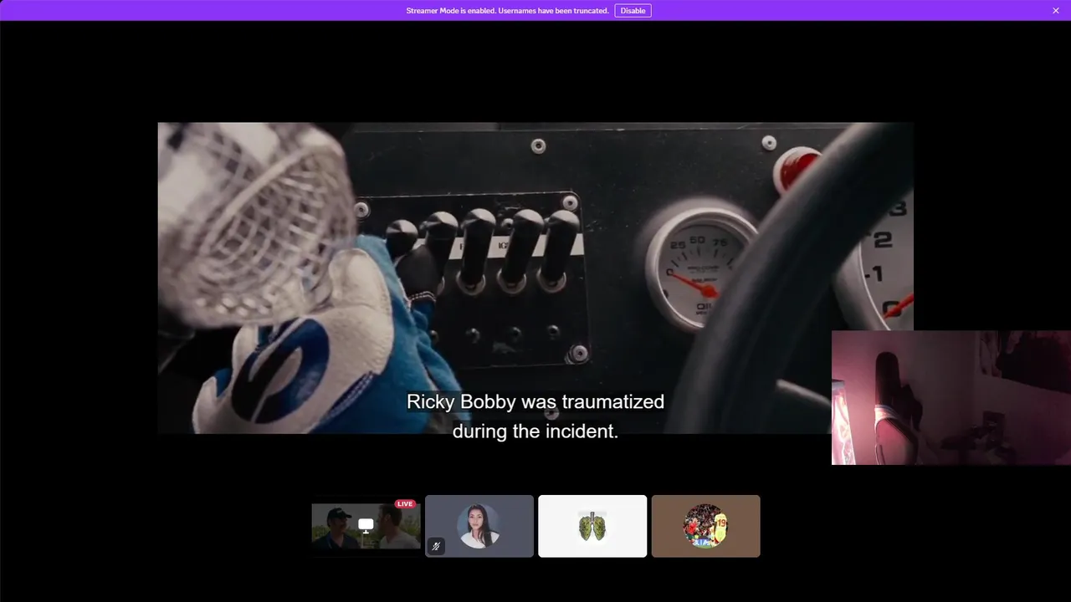Select the football avatar participant tile
The height and width of the screenshot is (602, 1071).
coord(706,526)
